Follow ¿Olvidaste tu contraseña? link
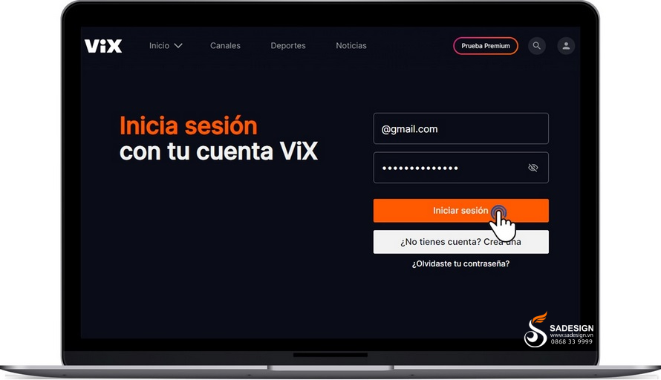This screenshot has width=661, height=380. 460,263
